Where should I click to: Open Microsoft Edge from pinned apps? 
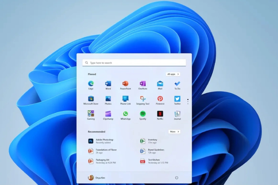91,84
